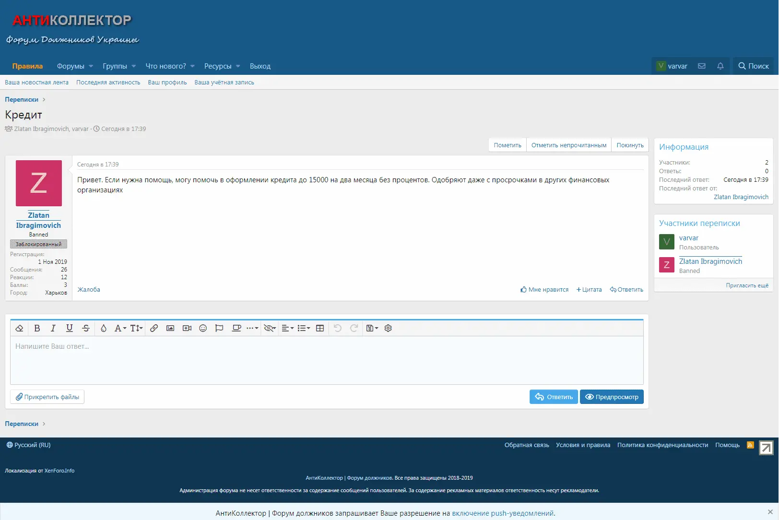Viewport: 779px width, 520px height.
Task: Open the envelope conversations icon
Action: (701, 66)
